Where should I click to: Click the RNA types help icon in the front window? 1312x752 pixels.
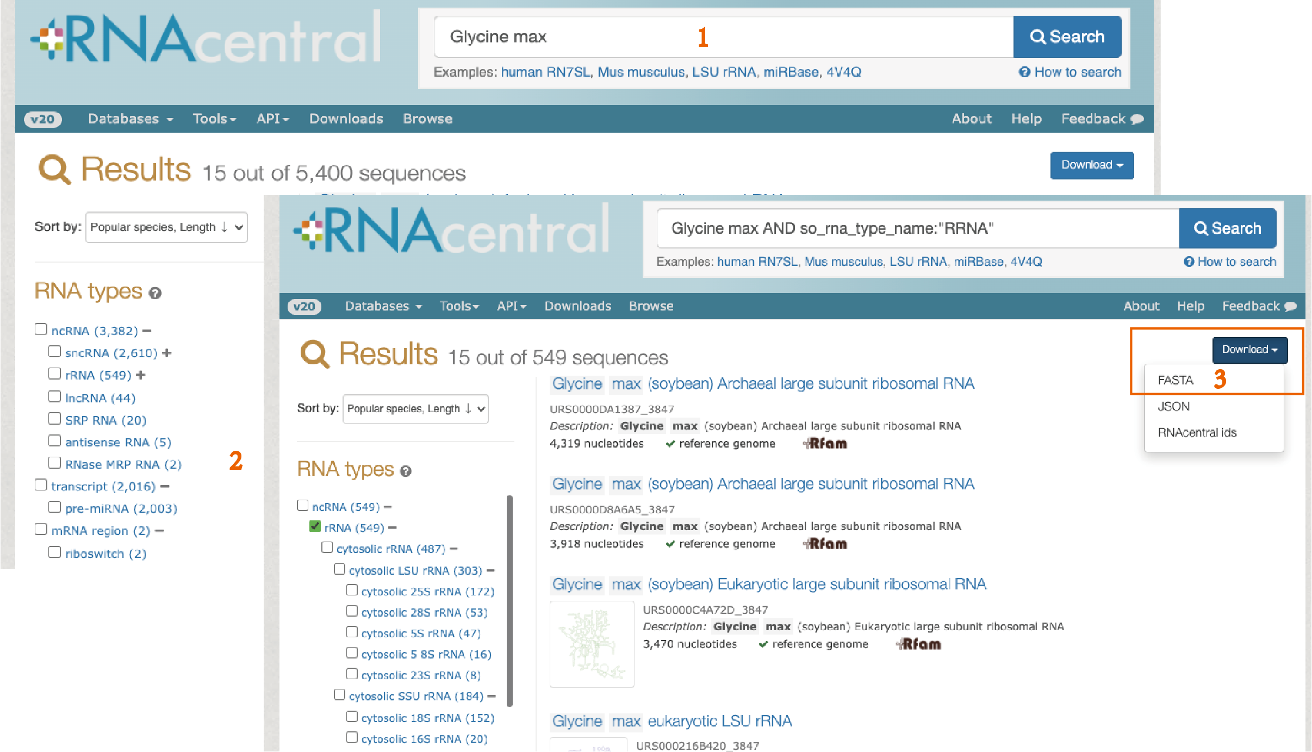coord(406,471)
